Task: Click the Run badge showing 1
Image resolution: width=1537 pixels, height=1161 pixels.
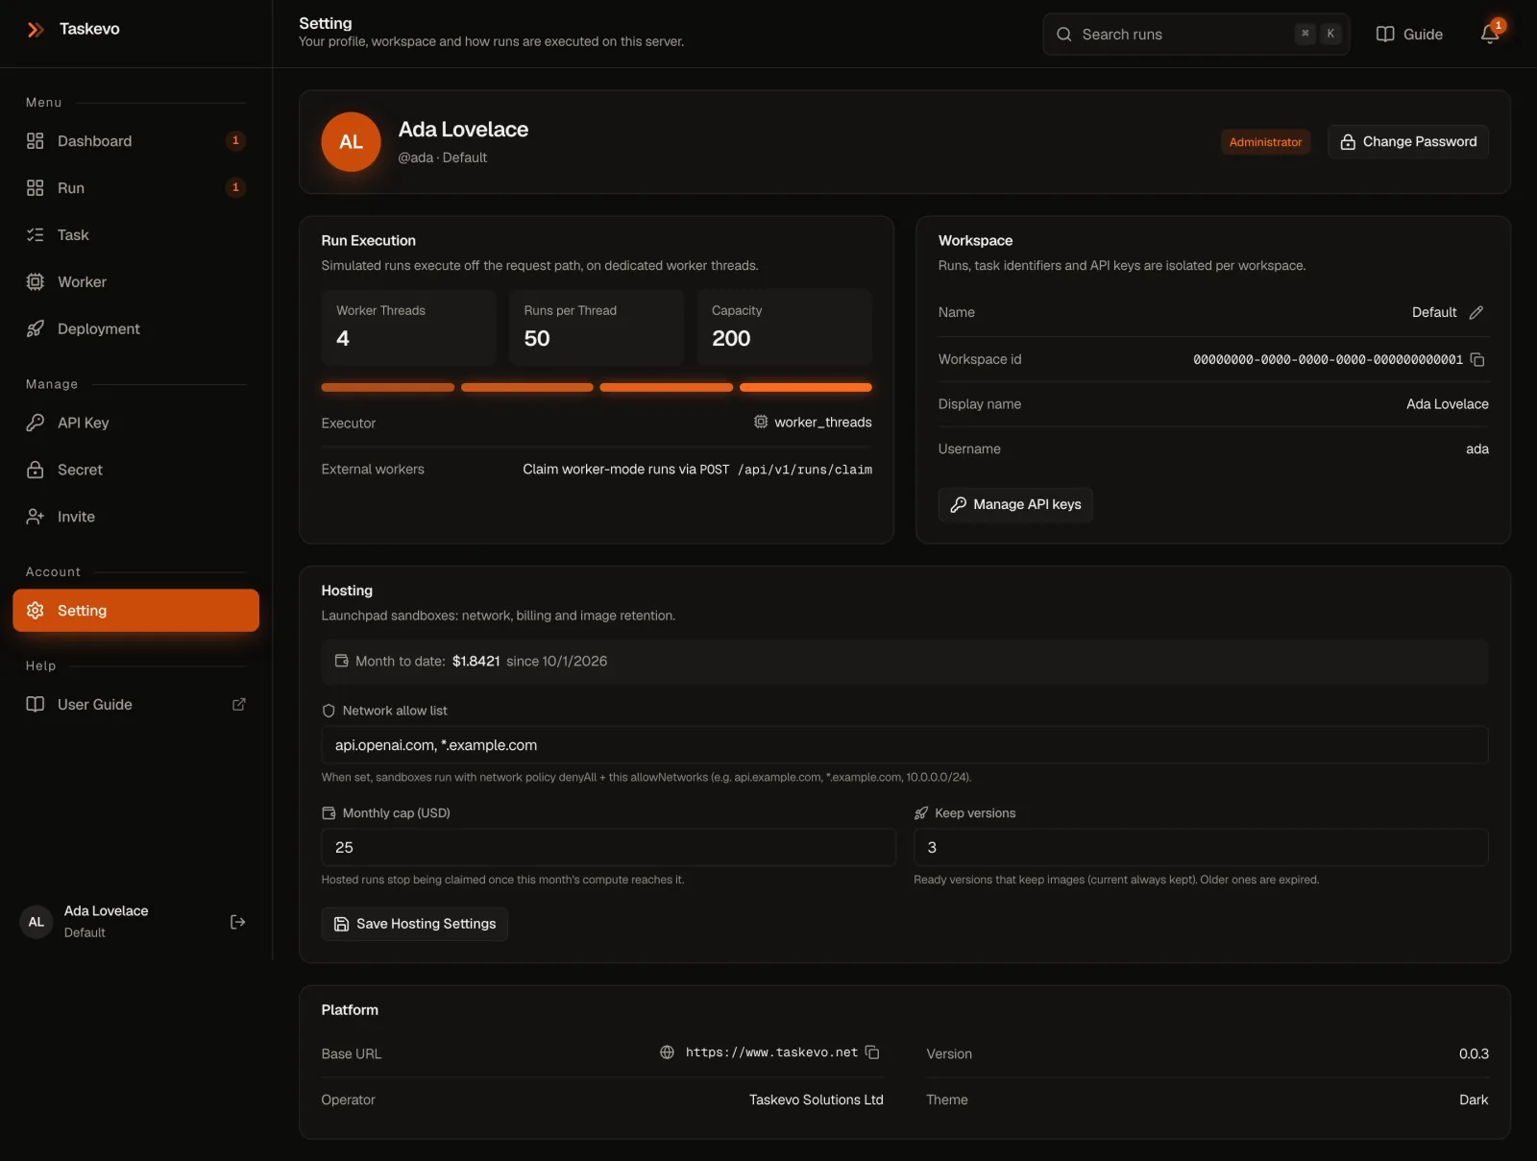Action: point(235,187)
